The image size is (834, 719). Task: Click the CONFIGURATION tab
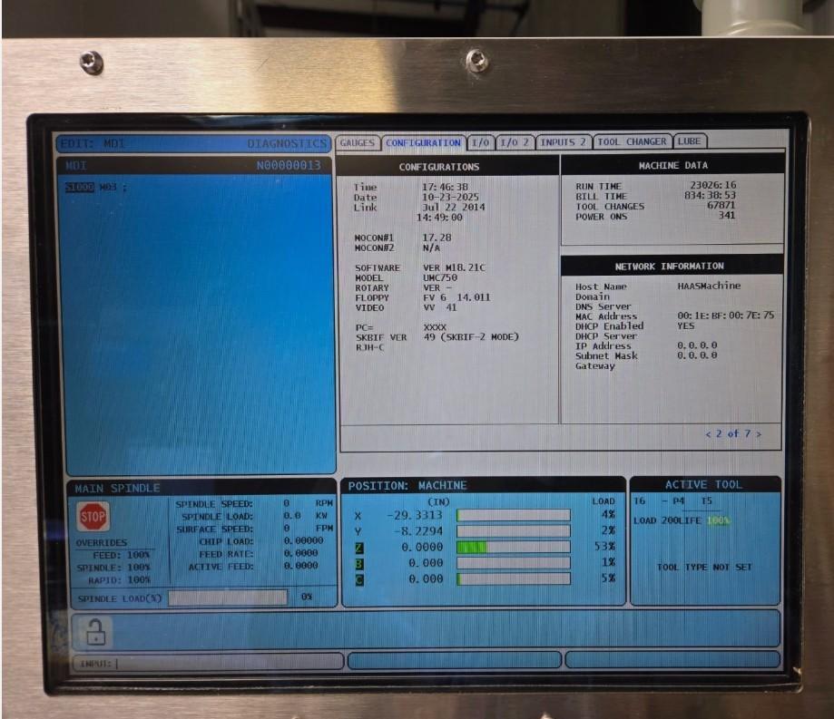423,142
